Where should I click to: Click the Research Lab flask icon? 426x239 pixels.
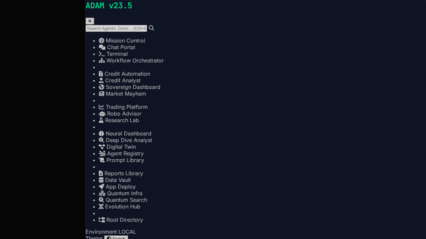click(101, 120)
